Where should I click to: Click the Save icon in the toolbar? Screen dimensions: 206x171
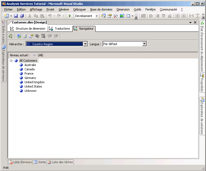click(x=16, y=16)
